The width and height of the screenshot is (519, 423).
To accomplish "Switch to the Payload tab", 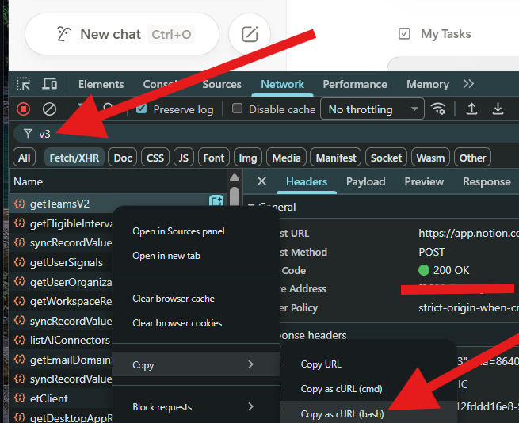I will tap(365, 181).
